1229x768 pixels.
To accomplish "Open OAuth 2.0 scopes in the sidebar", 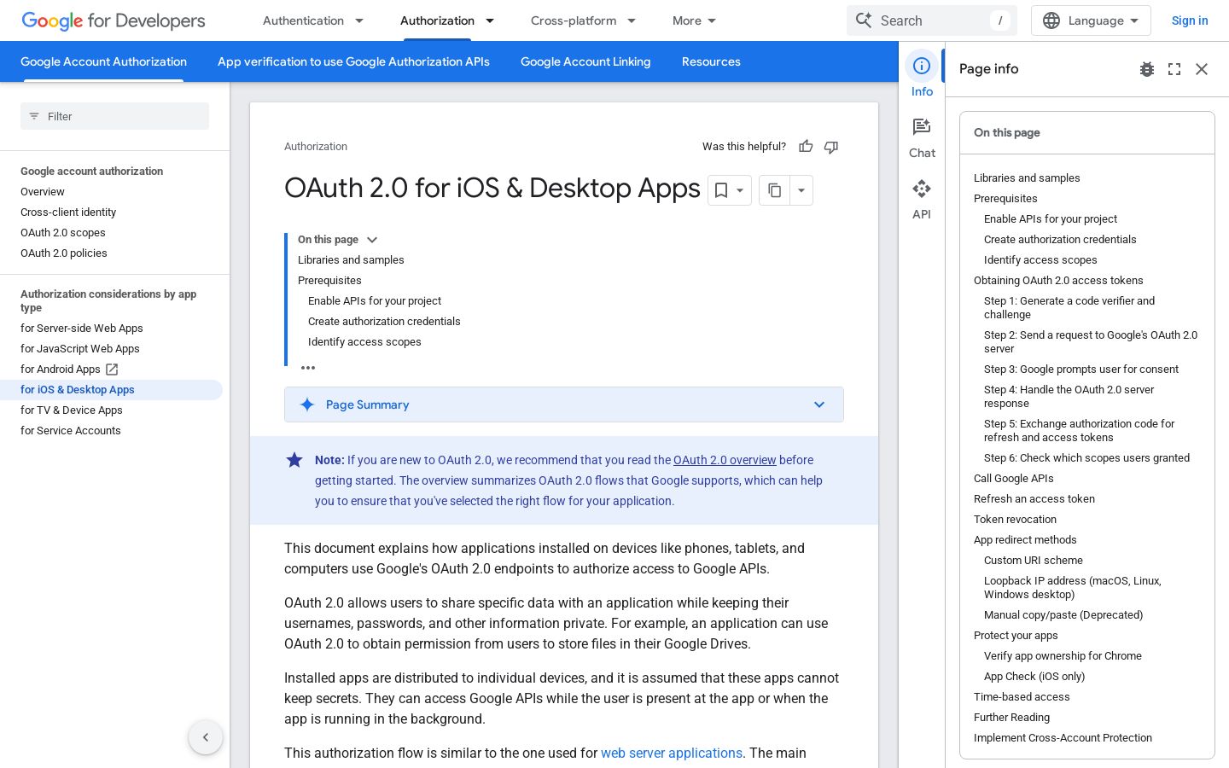I will 63,233.
